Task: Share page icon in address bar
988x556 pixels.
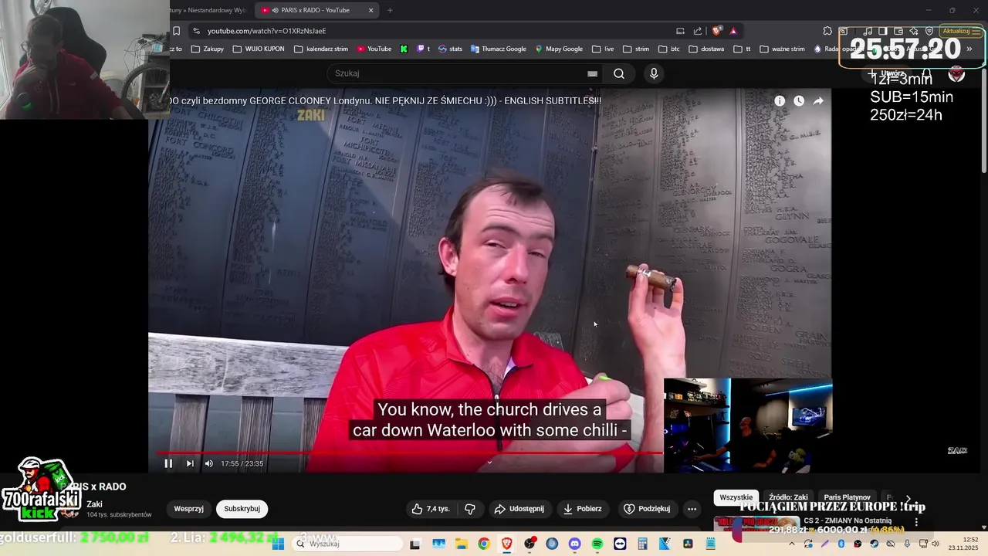Action: (698, 31)
